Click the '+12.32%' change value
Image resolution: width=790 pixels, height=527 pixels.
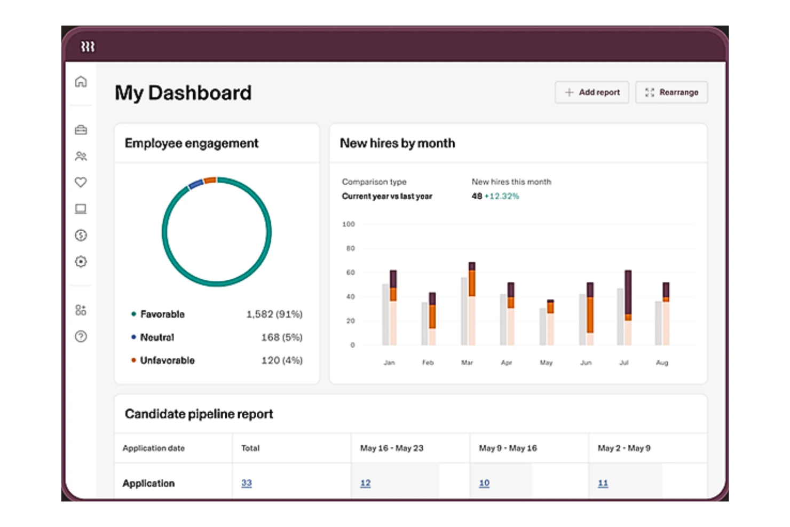click(x=502, y=196)
